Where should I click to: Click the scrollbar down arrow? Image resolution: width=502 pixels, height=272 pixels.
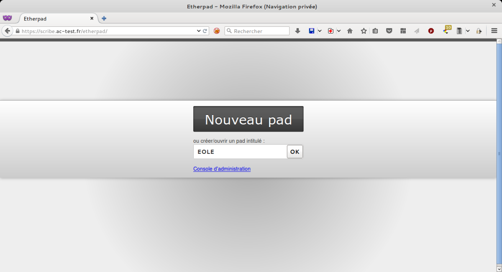click(499, 269)
